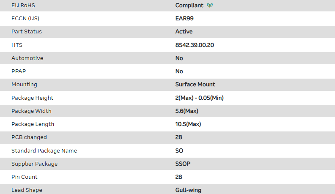Click the EAR99 value
Viewport: 335px width, 194px height.
(x=184, y=19)
